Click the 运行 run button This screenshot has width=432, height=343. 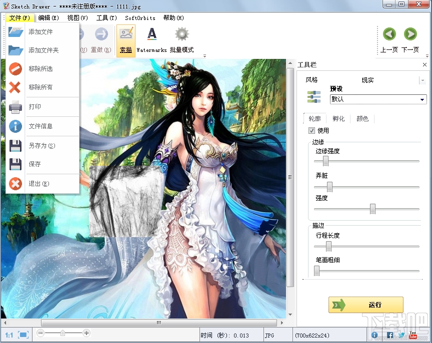366,305
